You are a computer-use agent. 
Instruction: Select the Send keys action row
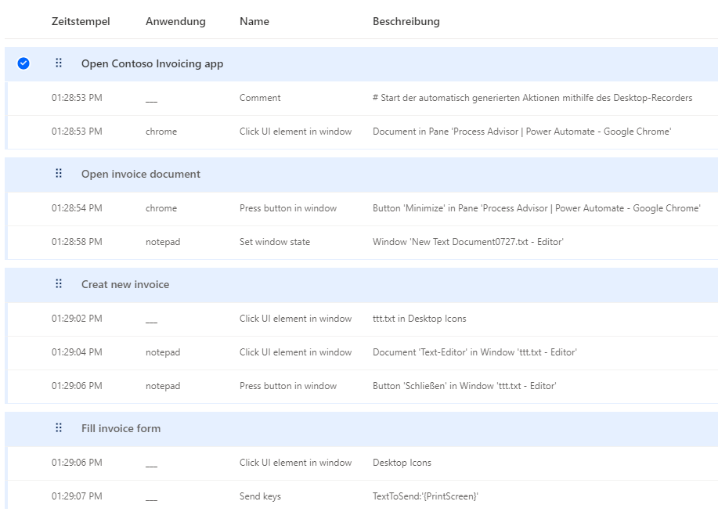[361, 496]
